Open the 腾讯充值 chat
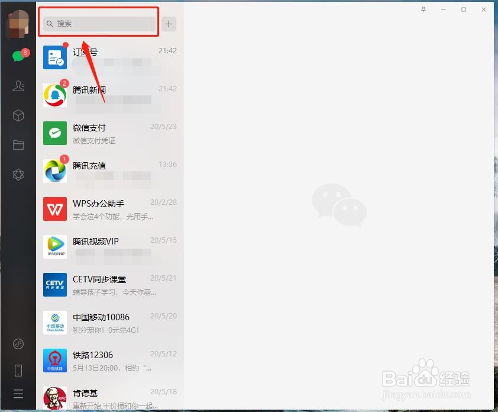This screenshot has width=498, height=412. coord(110,171)
